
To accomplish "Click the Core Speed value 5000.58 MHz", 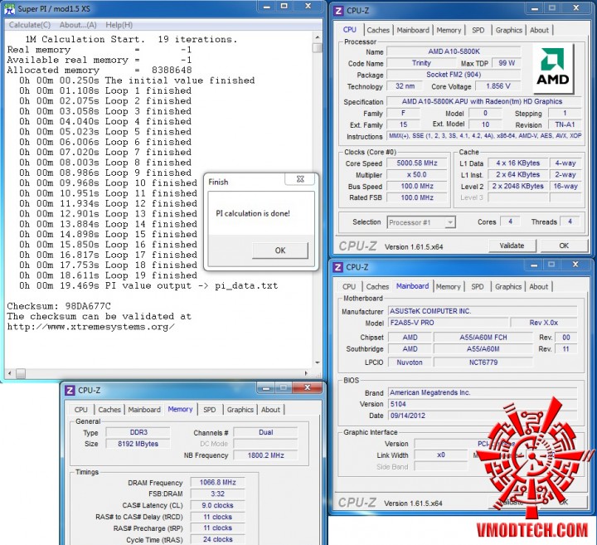I will click(x=417, y=163).
